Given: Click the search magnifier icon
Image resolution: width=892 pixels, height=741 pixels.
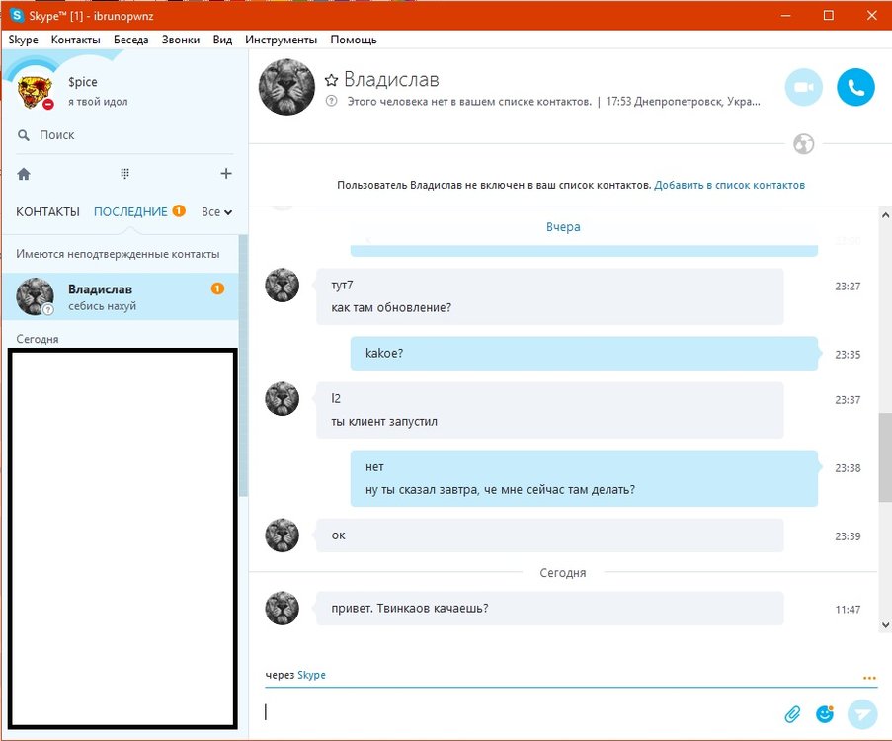Looking at the screenshot, I should [24, 135].
